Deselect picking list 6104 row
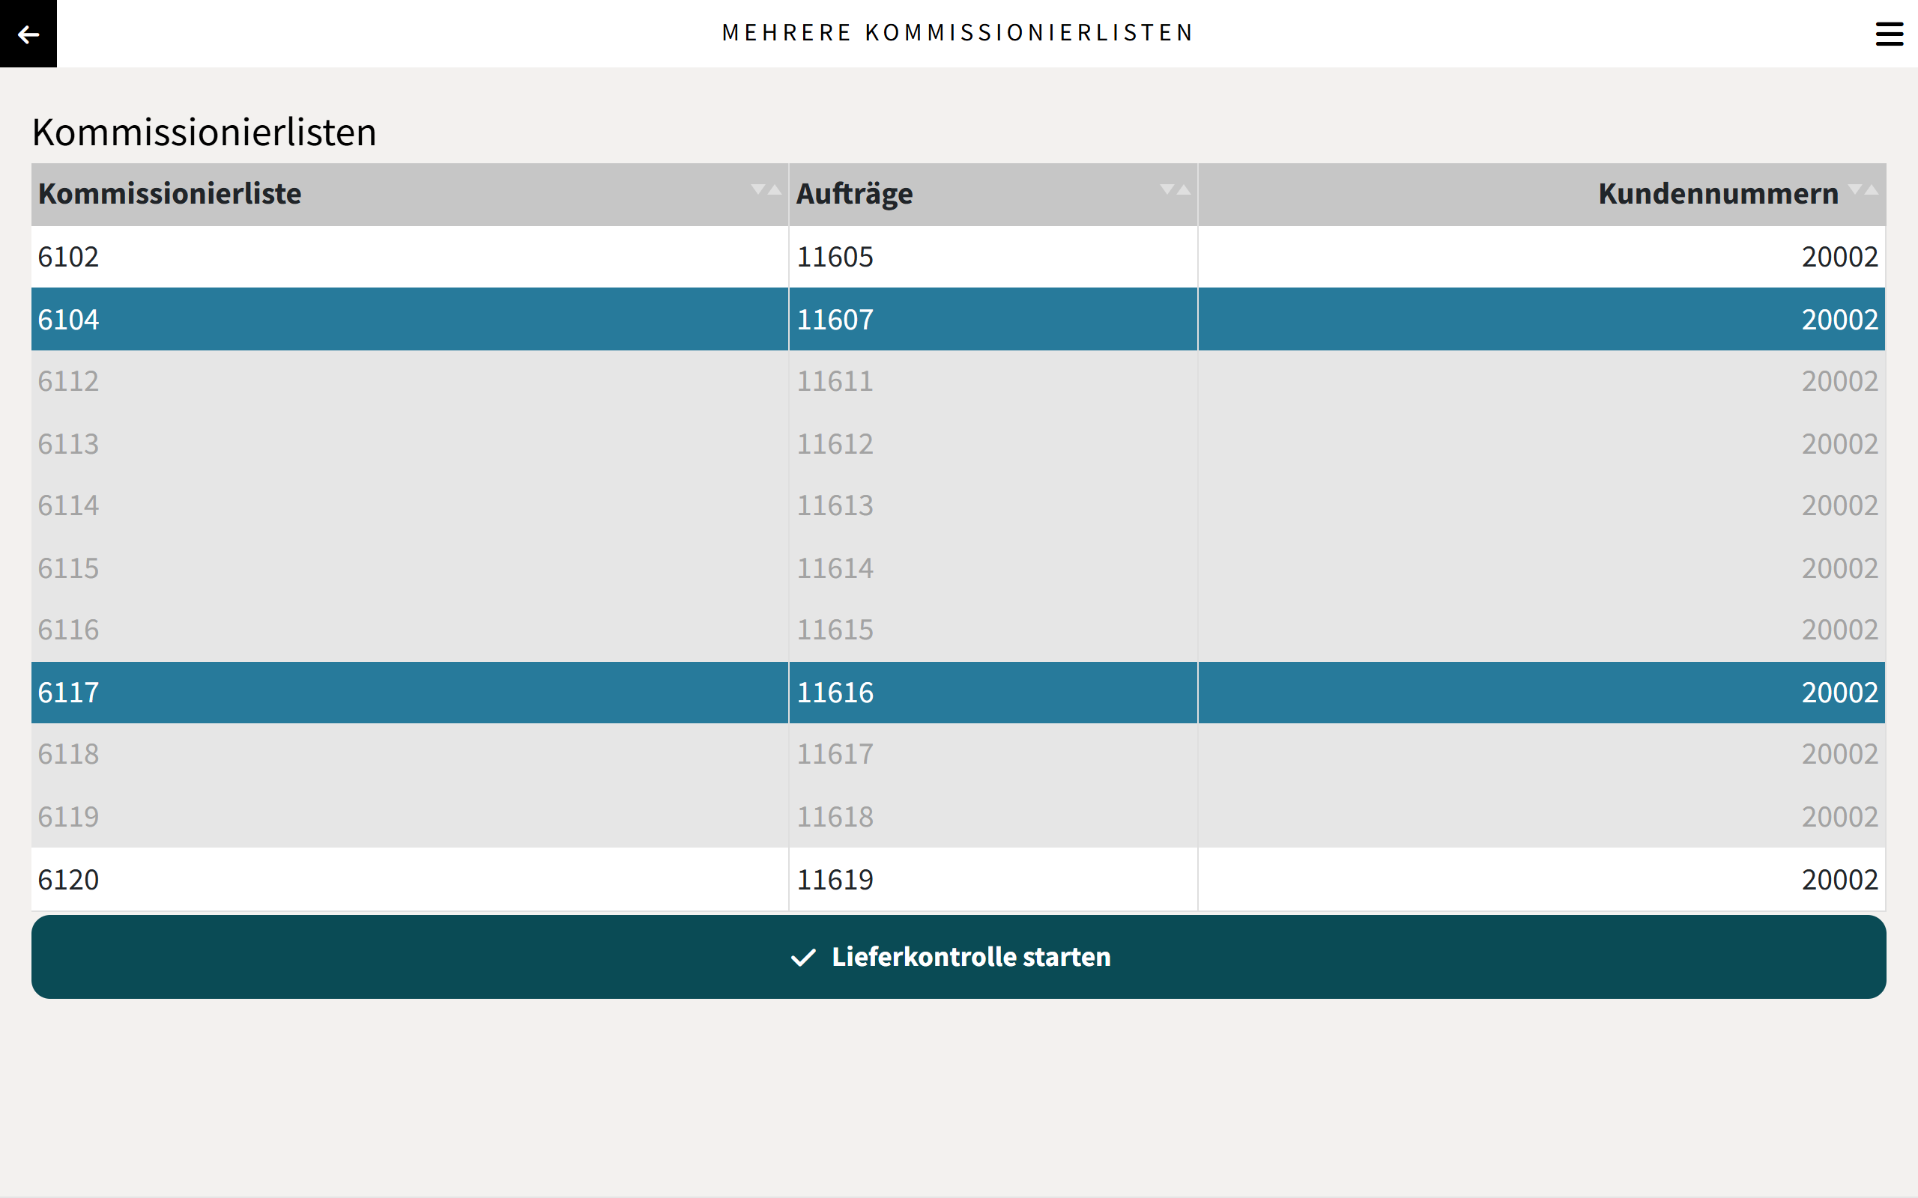 pos(958,319)
